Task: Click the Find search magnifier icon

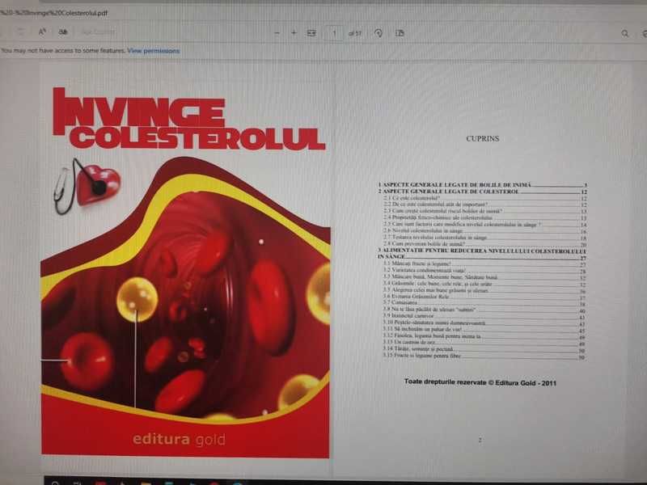Action: [624, 33]
